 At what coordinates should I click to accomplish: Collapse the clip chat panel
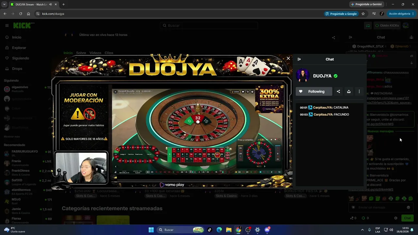pos(299,59)
